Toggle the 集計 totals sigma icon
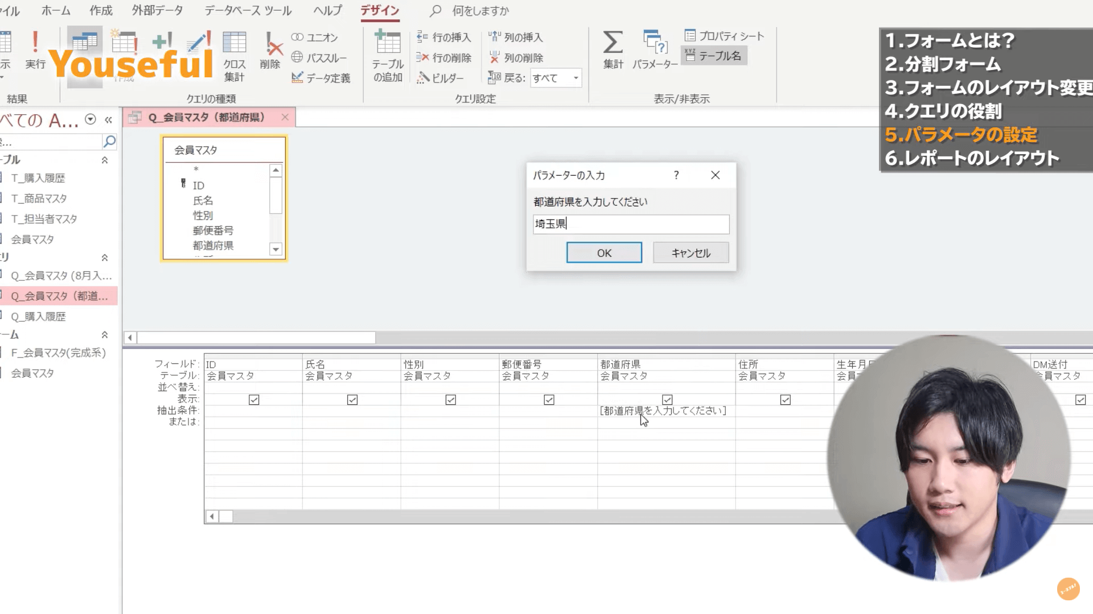 tap(613, 51)
